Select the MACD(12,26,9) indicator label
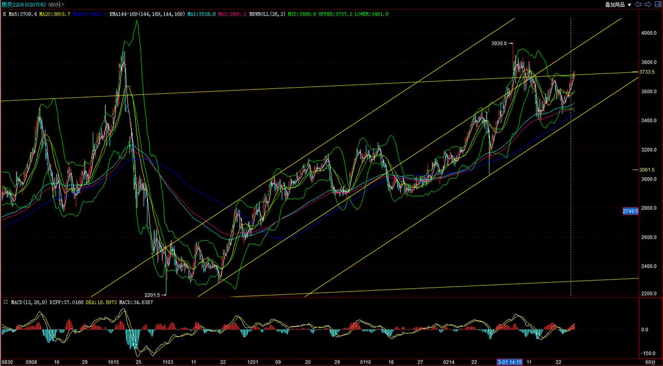Image resolution: width=663 pixels, height=366 pixels. pos(29,303)
